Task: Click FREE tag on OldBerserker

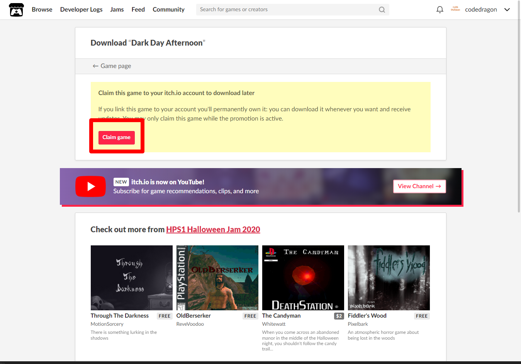Action: click(250, 316)
